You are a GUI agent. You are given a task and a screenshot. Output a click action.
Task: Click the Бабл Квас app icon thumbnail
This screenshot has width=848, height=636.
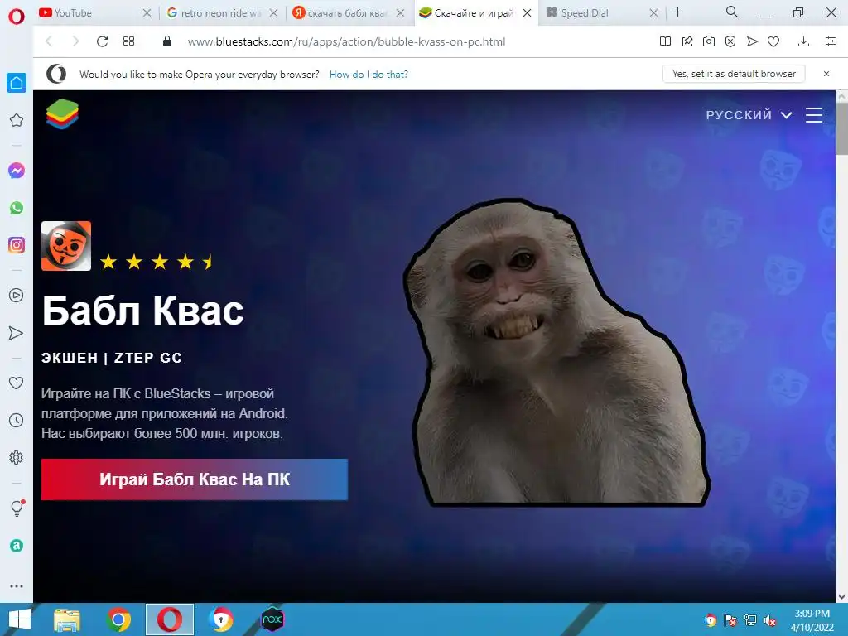(x=66, y=246)
